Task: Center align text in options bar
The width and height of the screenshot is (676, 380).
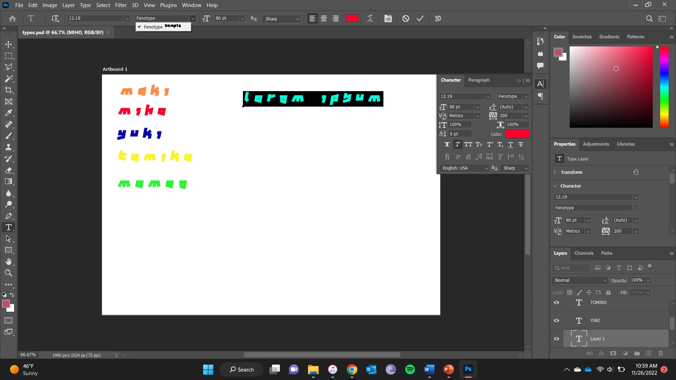Action: point(324,19)
